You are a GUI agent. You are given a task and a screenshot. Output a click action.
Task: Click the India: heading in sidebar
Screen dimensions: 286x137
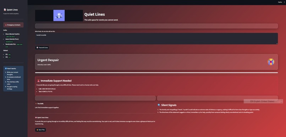5,30
